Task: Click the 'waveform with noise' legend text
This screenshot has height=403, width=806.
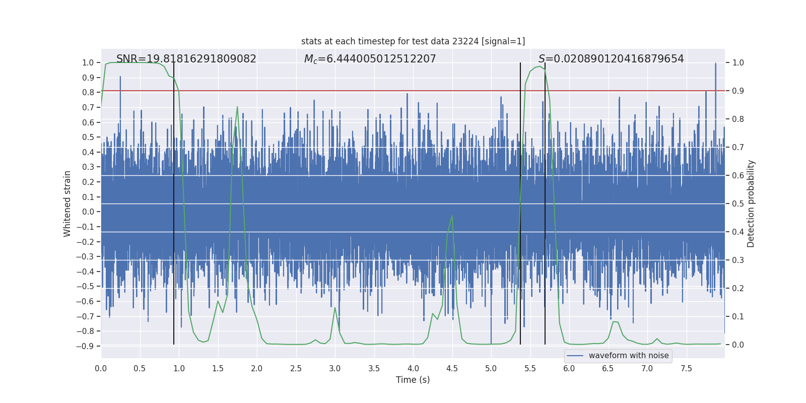Action: click(x=629, y=356)
